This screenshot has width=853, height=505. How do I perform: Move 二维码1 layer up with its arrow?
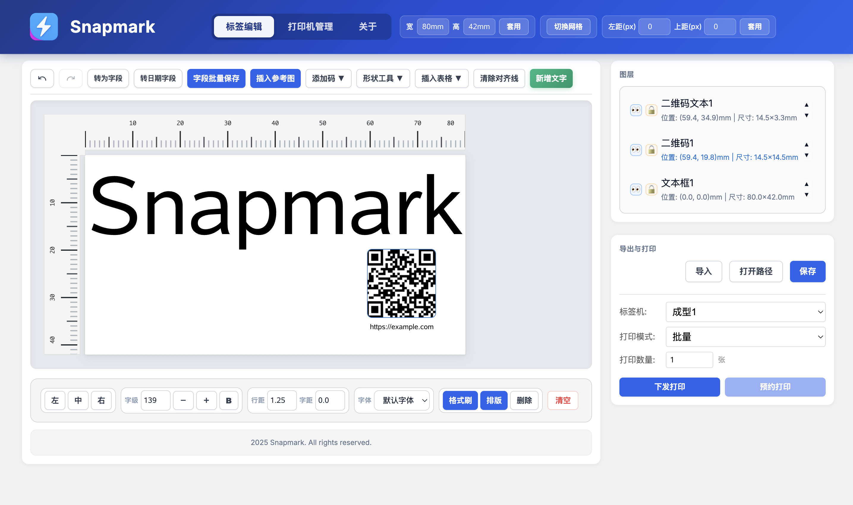(807, 145)
